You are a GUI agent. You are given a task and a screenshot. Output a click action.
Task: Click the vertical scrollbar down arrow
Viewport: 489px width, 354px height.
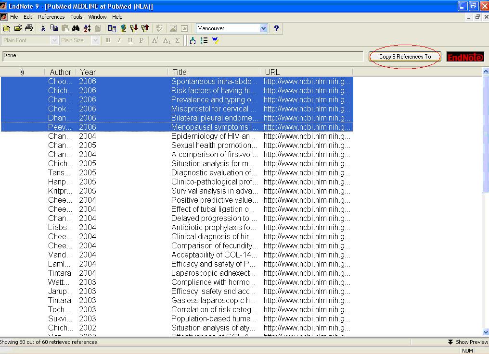tap(486, 332)
